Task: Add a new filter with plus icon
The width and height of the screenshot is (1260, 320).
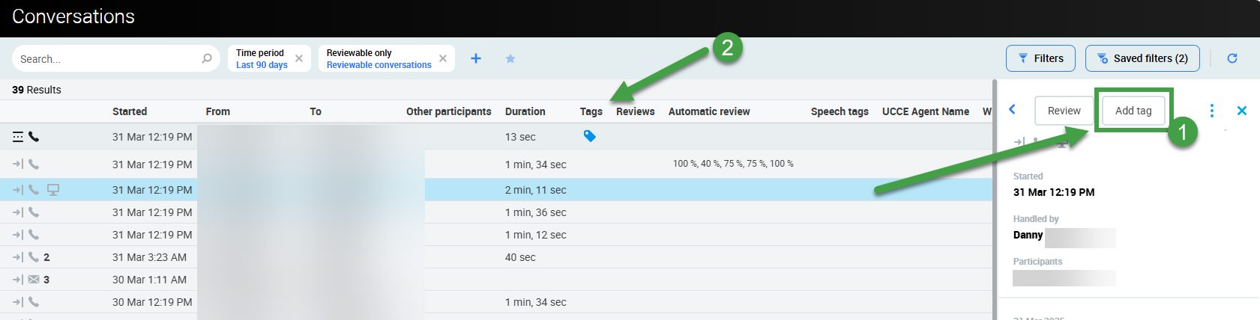Action: coord(476,58)
